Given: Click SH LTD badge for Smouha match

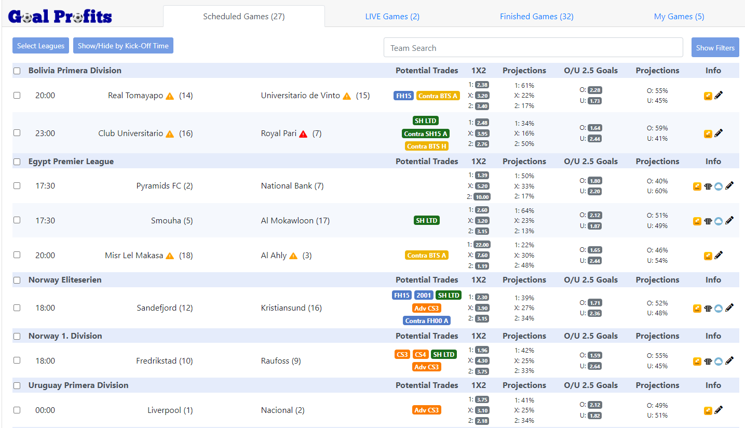Looking at the screenshot, I should click(427, 221).
